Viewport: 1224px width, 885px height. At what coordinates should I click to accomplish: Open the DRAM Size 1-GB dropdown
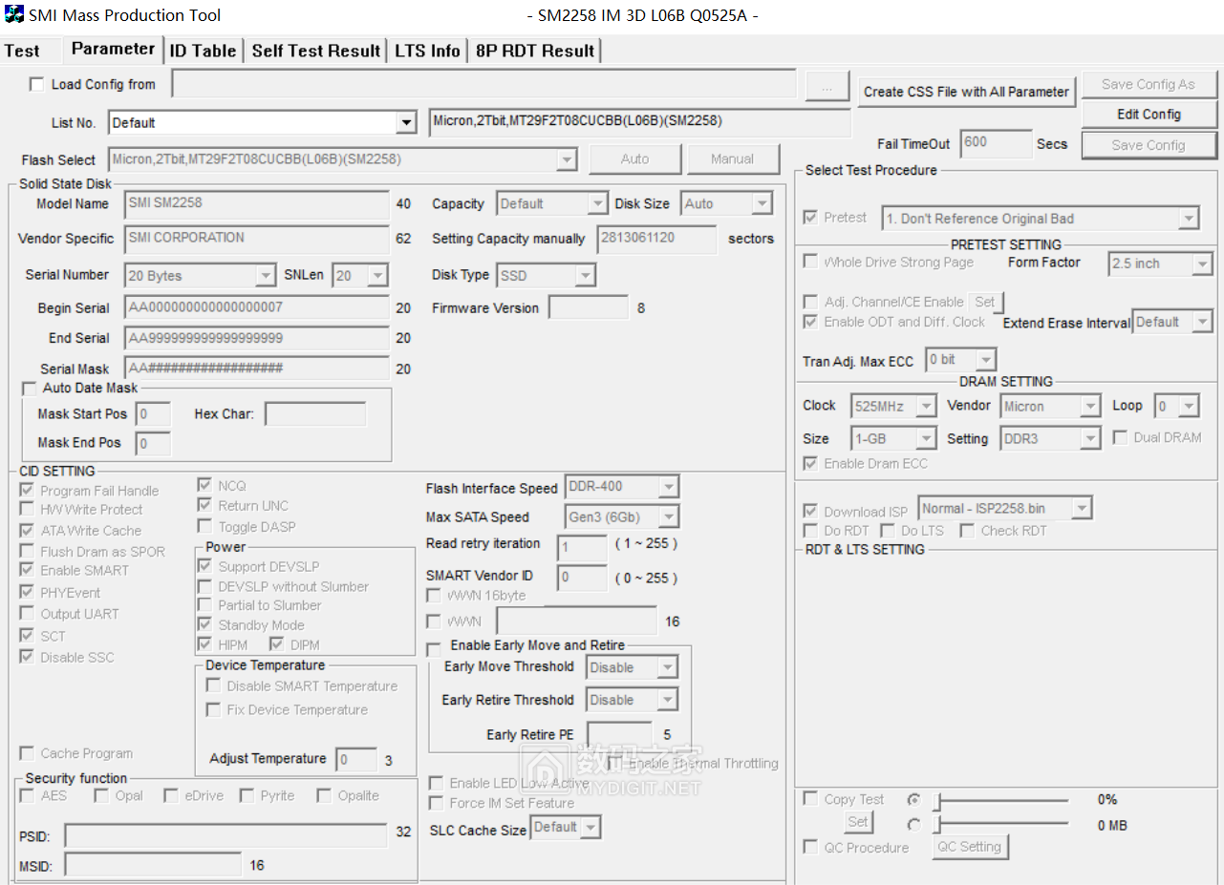tap(893, 438)
